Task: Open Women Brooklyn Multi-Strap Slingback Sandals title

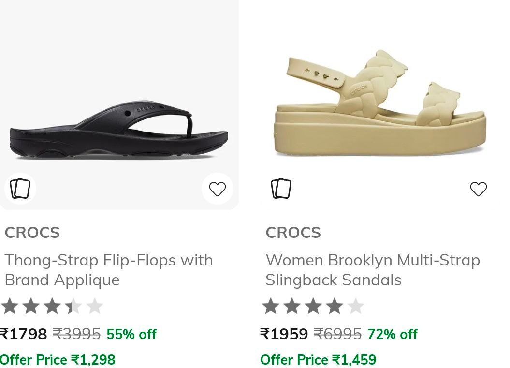Action: 373,270
